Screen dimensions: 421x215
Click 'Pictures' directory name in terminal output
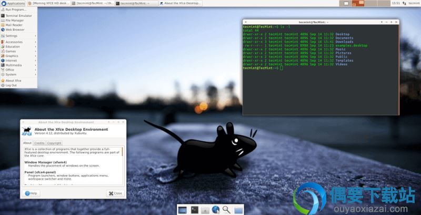(x=344, y=53)
